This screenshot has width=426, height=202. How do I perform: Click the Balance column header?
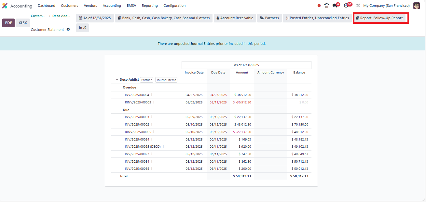click(299, 73)
